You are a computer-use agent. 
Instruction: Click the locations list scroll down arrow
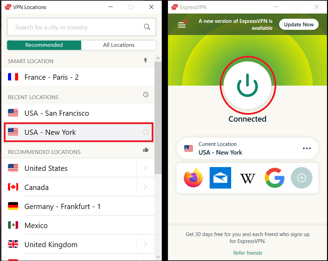pos(158,257)
